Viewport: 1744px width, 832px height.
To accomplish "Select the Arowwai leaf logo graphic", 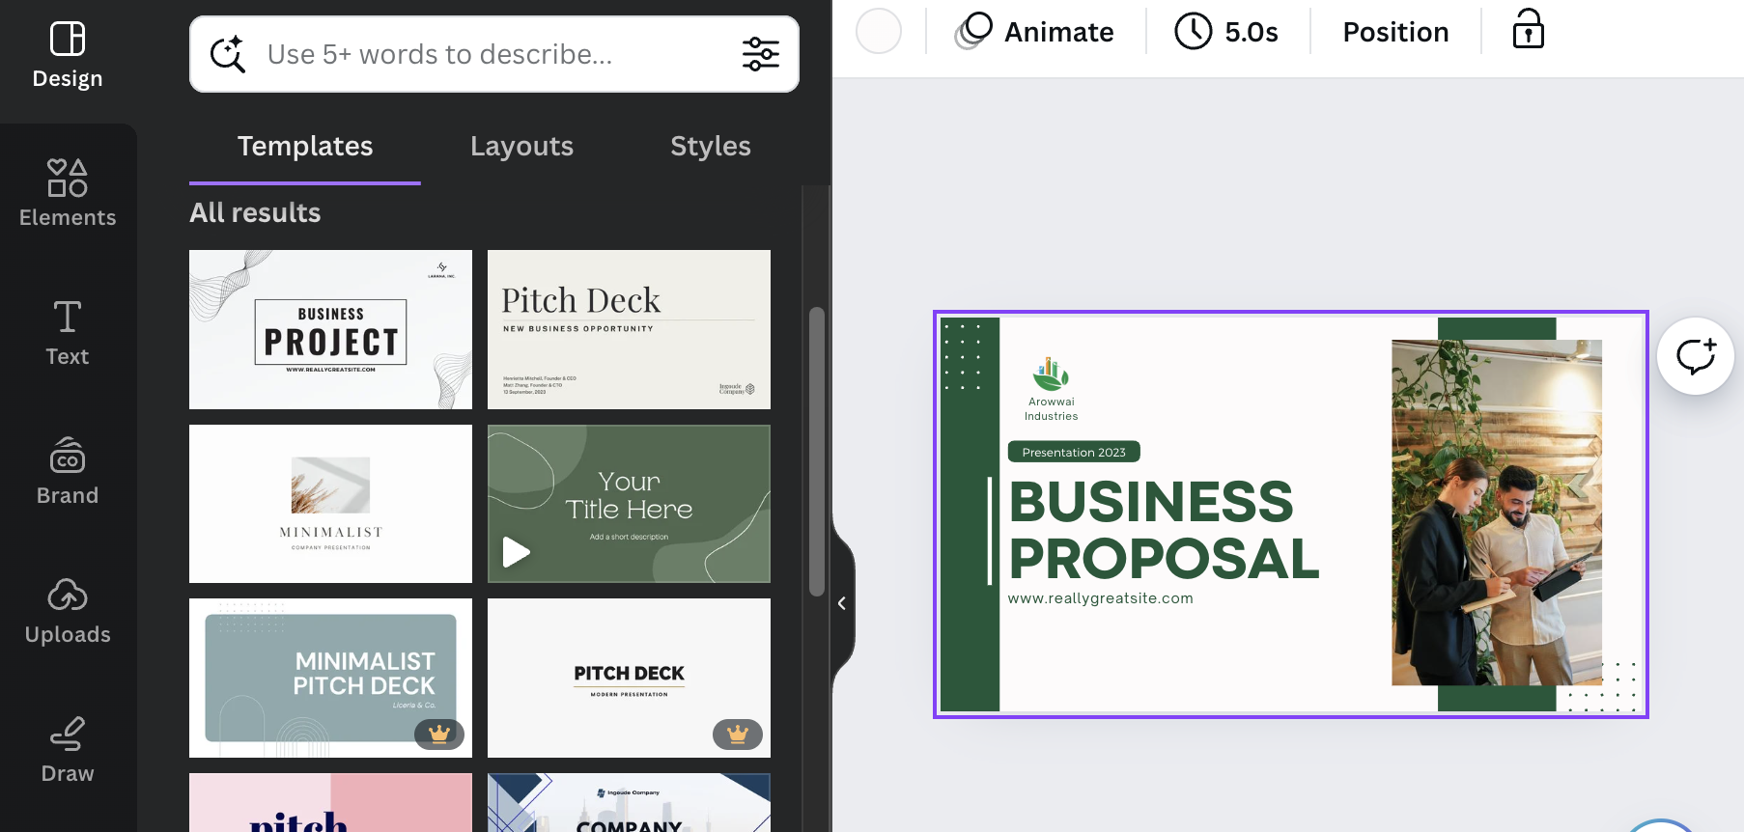I will pos(1051,374).
